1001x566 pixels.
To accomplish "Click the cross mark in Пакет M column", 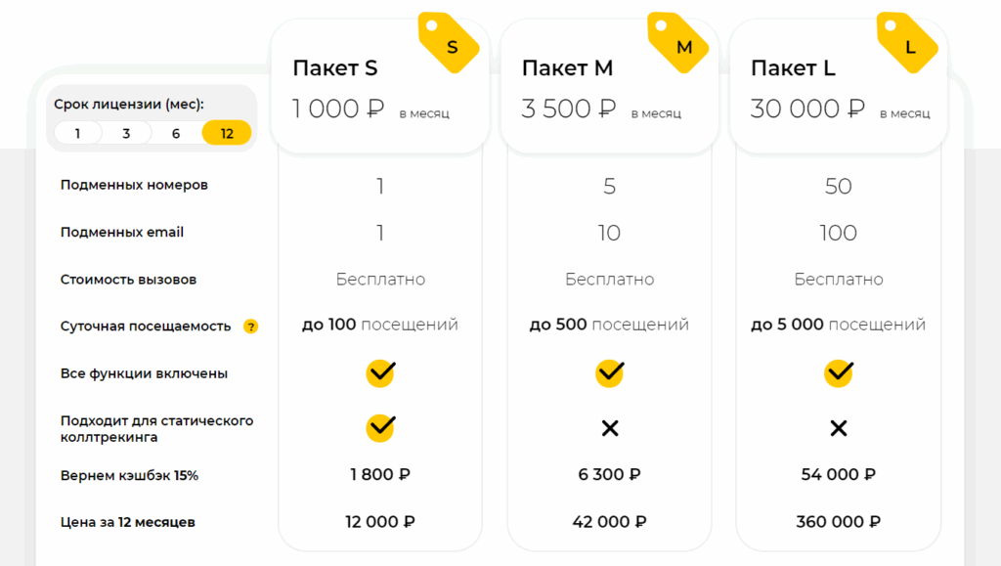I will pos(609,428).
